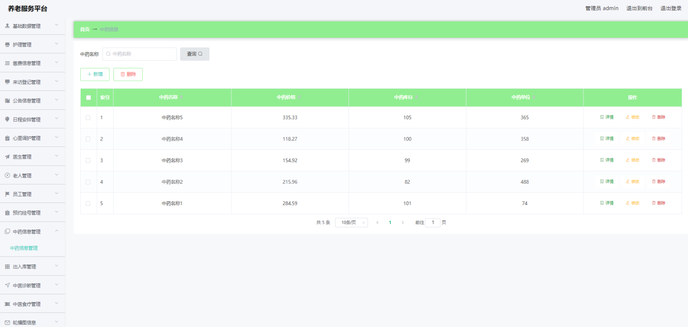Click 修改 for row 中药名称4
688x327 pixels.
[x=633, y=139]
